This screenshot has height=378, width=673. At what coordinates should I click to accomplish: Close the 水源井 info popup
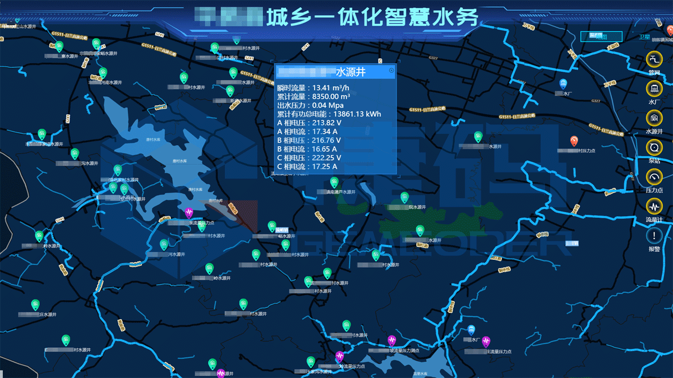[392, 70]
